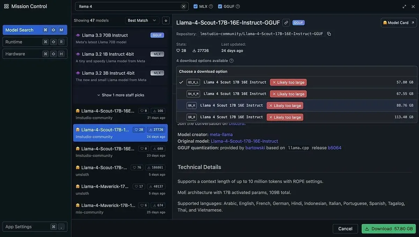The height and width of the screenshot is (237, 419).
Task: Click the Q3_K_L quantization badge
Action: point(193,82)
